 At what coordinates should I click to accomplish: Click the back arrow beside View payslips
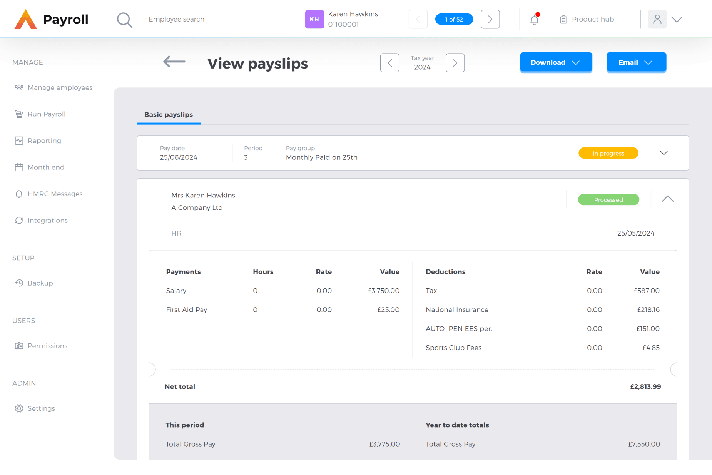tap(174, 62)
